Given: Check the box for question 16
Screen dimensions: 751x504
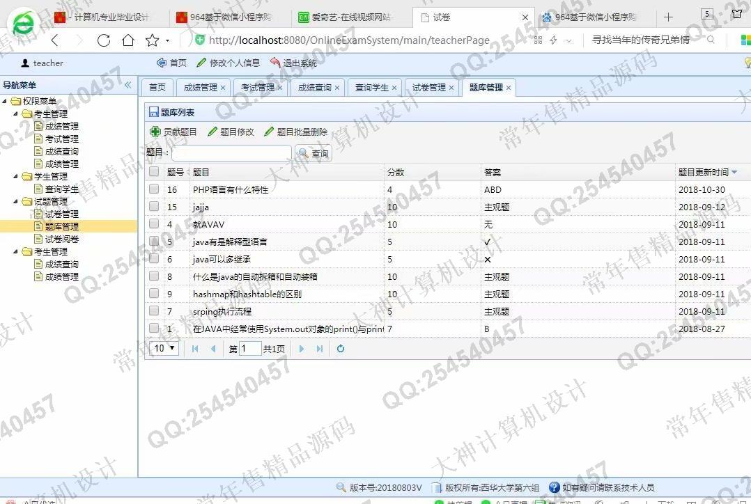Looking at the screenshot, I should (x=154, y=189).
